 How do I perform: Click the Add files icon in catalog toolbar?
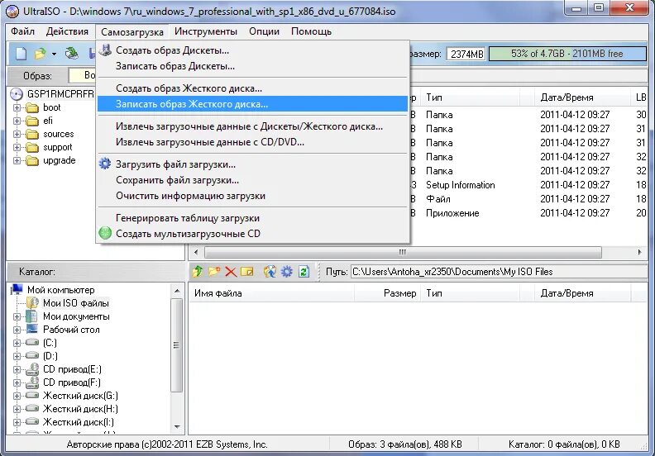(x=270, y=272)
